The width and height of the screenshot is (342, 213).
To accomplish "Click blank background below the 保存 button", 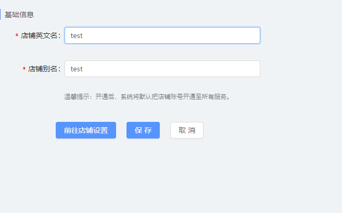I will 143,170.
